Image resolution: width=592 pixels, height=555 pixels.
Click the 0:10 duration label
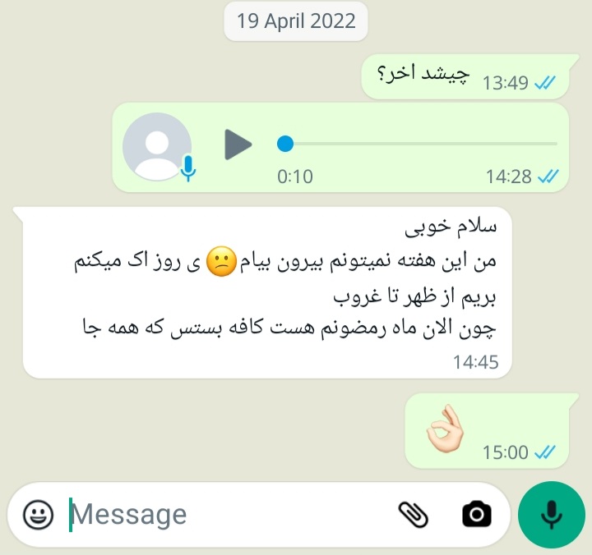[x=295, y=177]
